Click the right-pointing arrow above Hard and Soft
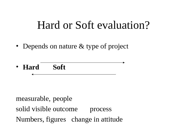 [x=82, y=62]
